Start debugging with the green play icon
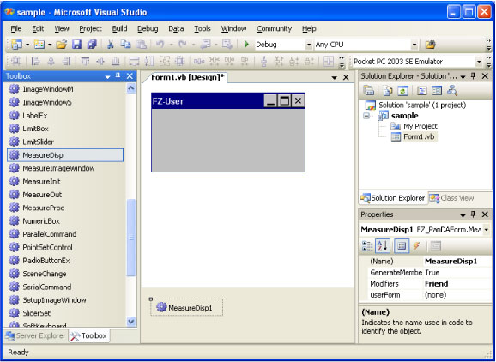 tap(246, 45)
